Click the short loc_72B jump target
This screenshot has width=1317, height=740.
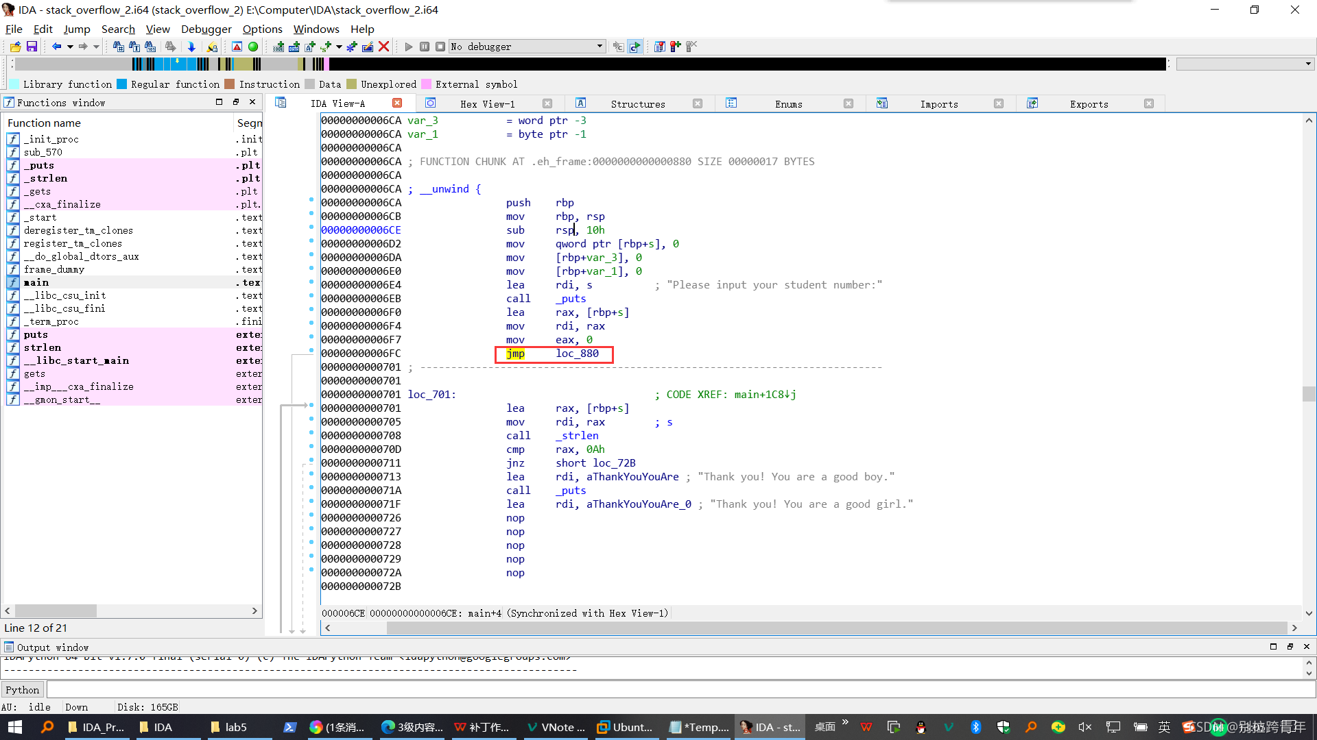coord(595,463)
